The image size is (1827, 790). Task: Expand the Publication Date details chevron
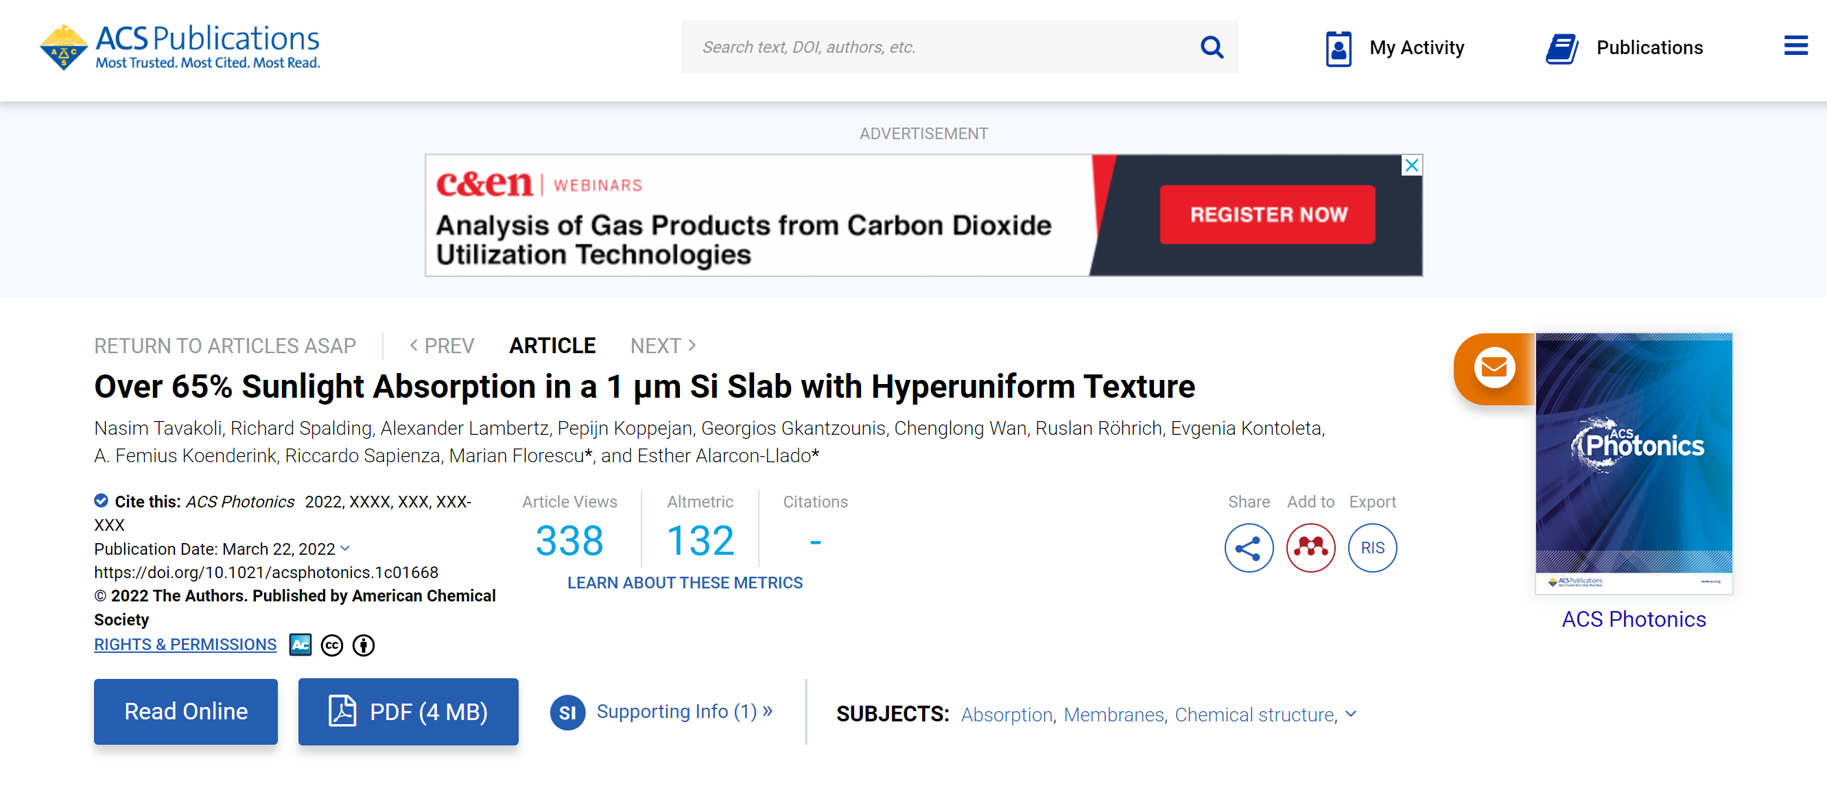[345, 548]
